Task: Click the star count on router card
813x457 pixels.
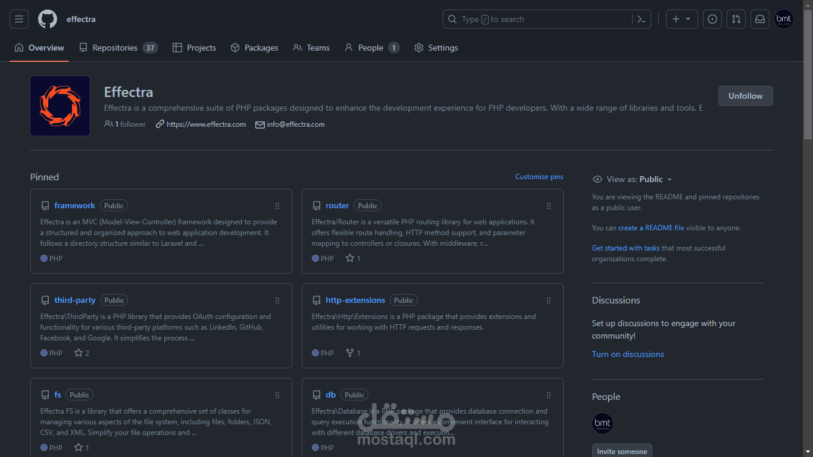Action: pyautogui.click(x=353, y=258)
